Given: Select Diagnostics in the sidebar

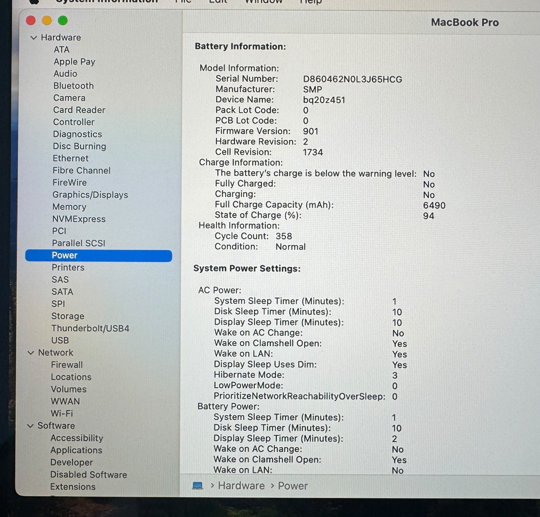Looking at the screenshot, I should pyautogui.click(x=77, y=134).
